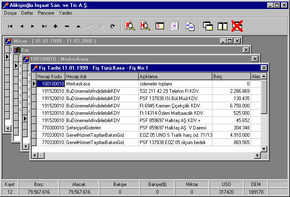The image size is (290, 197).
Task: Select Borç value 4.910.000
Action: click(232, 135)
